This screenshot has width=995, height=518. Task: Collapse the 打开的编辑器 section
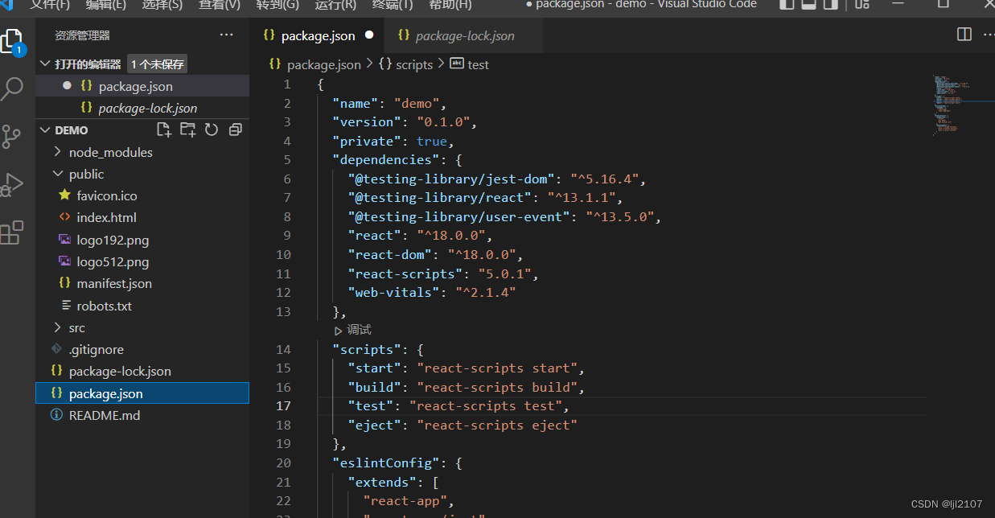(43, 64)
